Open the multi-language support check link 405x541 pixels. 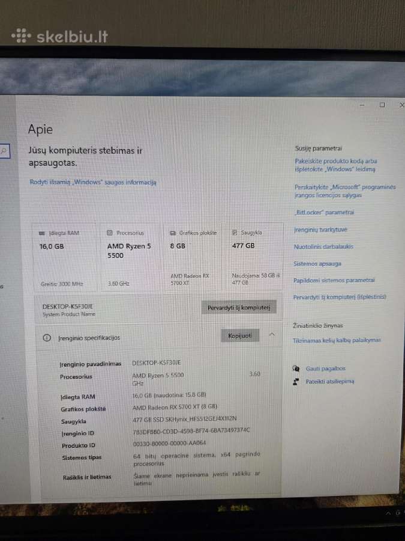337,340
